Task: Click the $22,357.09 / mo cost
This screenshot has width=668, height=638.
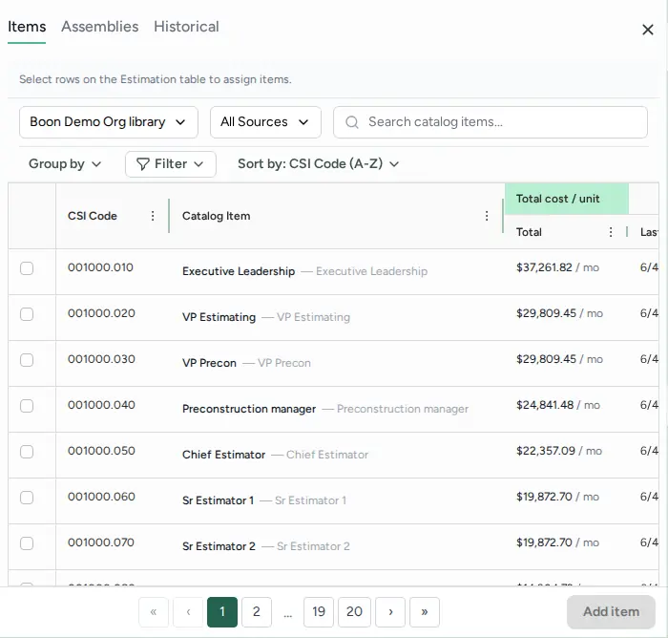Action: pyautogui.click(x=559, y=451)
